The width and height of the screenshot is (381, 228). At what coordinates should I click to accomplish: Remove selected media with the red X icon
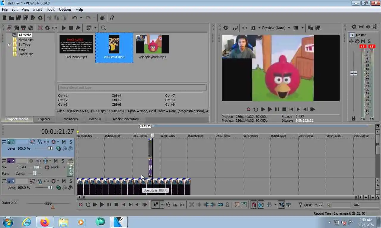coord(40,28)
